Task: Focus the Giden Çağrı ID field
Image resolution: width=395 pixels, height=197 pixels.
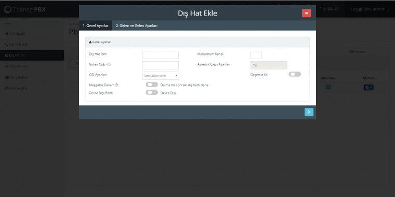Action: [160, 65]
